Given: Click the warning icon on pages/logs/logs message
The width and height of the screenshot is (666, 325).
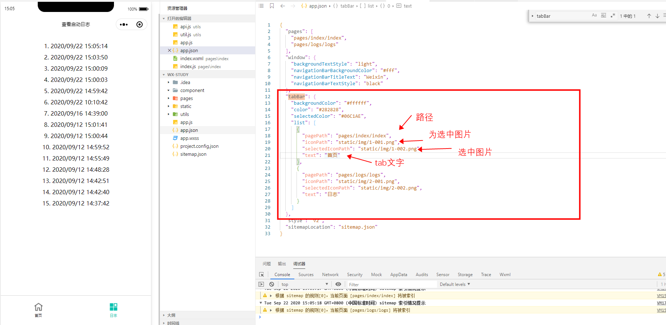Looking at the screenshot, I should tap(265, 310).
